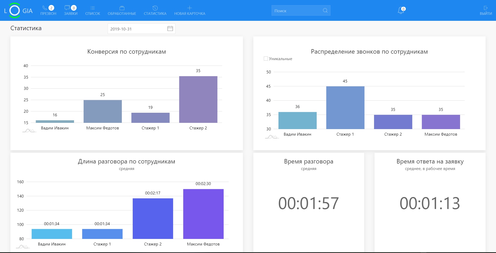Click the Выйти logout icon
The width and height of the screenshot is (496, 253).
(x=486, y=8)
